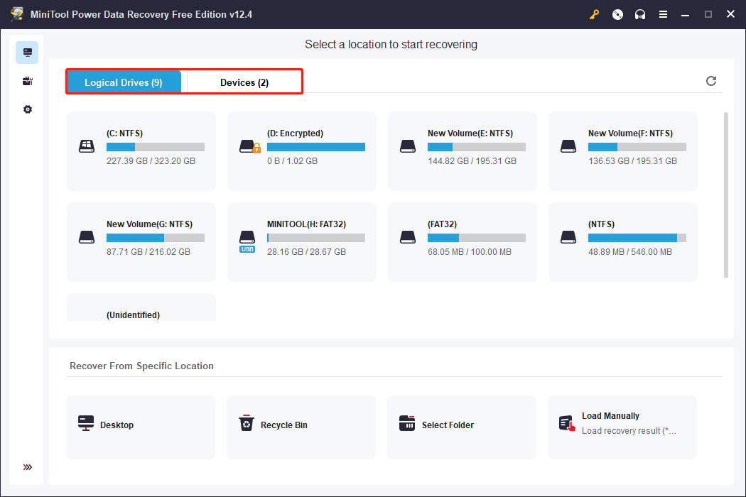
Task: Click the C: NTFS drive icon
Action: [87, 146]
